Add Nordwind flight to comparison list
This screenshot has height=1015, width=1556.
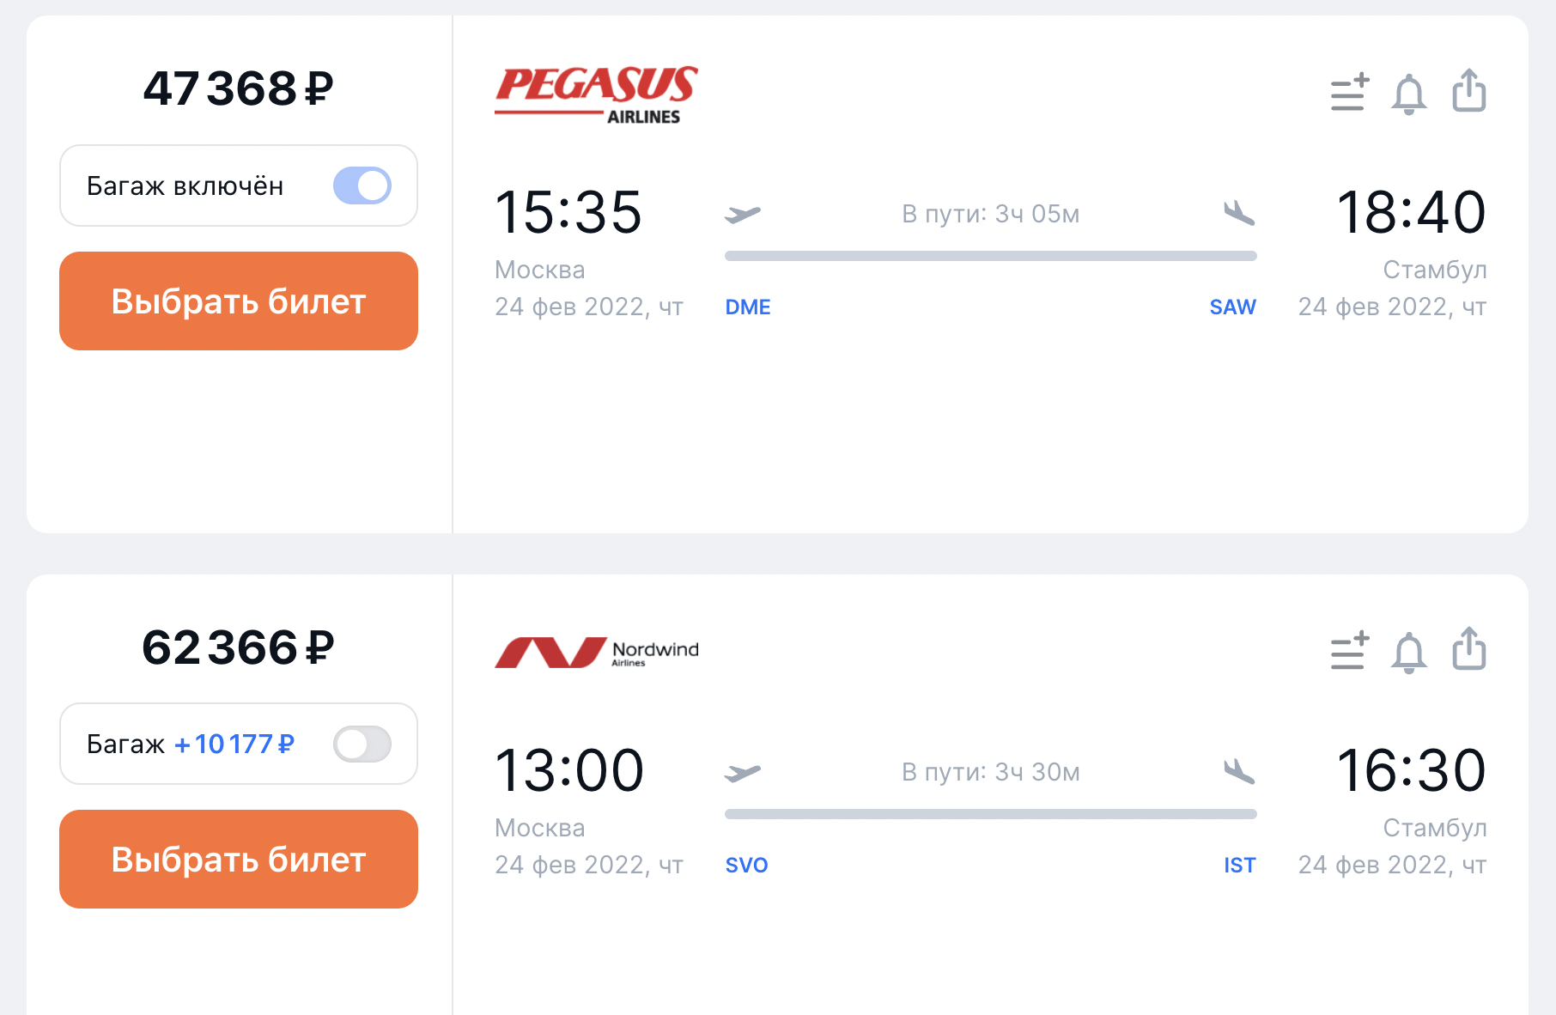[x=1349, y=651]
